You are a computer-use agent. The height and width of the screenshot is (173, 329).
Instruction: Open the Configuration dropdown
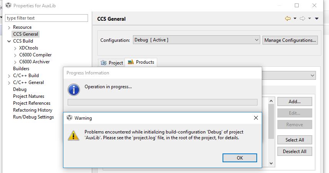click(x=196, y=40)
